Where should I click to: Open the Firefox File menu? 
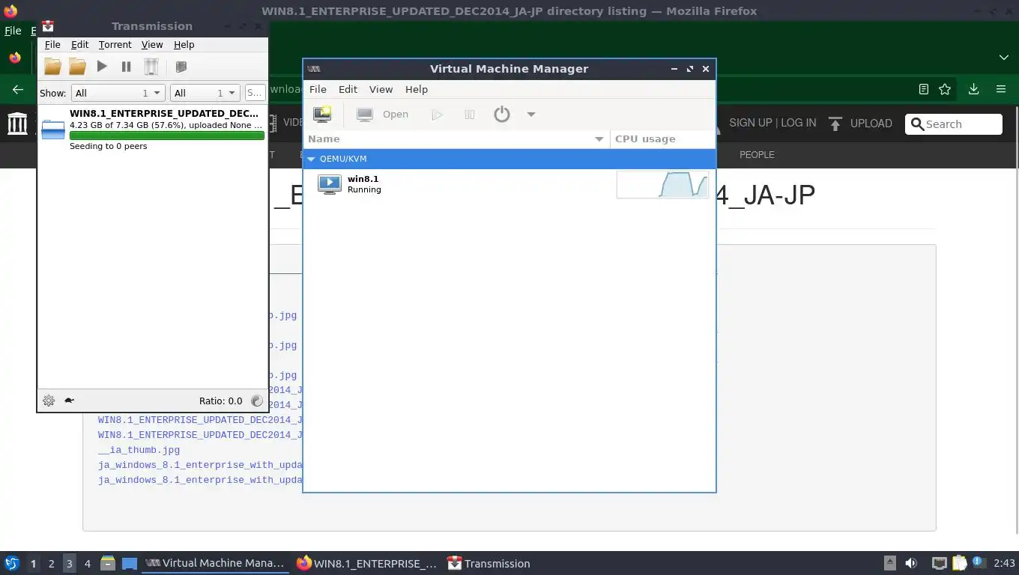[x=13, y=31]
